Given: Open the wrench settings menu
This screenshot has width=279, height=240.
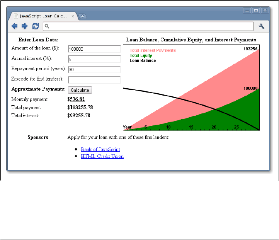Looking at the screenshot, I should click(261, 26).
